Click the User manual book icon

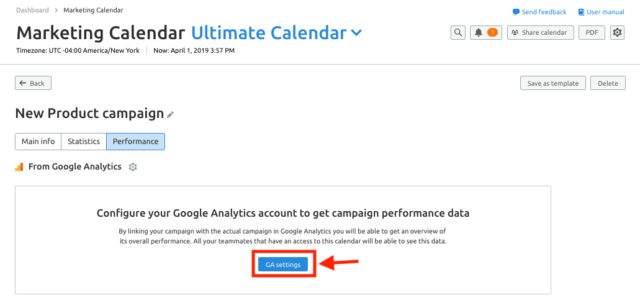[581, 12]
